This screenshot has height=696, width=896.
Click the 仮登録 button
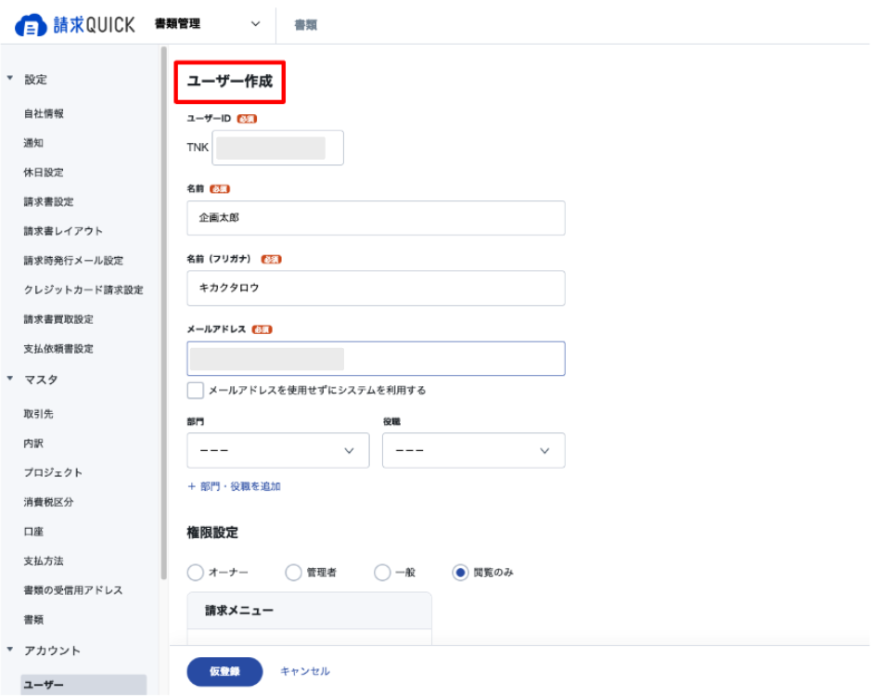(224, 672)
